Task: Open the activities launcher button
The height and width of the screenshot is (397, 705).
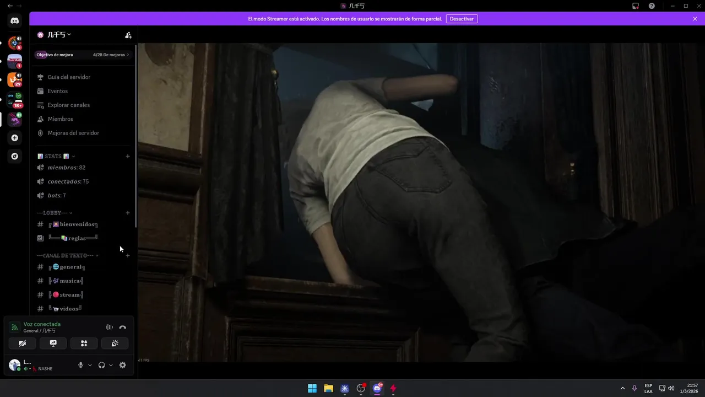Action: (84, 344)
